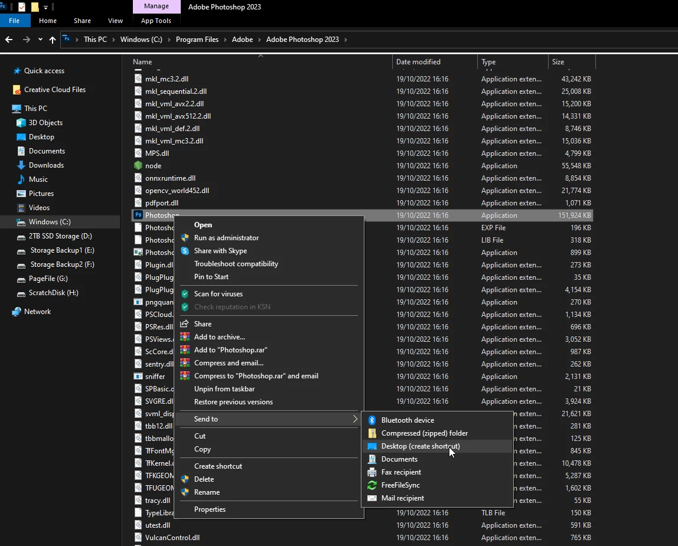The height and width of the screenshot is (546, 678).
Task: Click the Music note icon in sidebar
Action: click(21, 179)
